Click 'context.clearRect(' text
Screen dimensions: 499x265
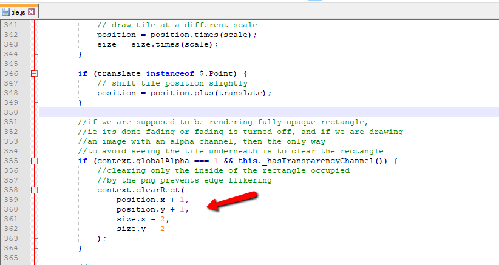click(x=141, y=190)
